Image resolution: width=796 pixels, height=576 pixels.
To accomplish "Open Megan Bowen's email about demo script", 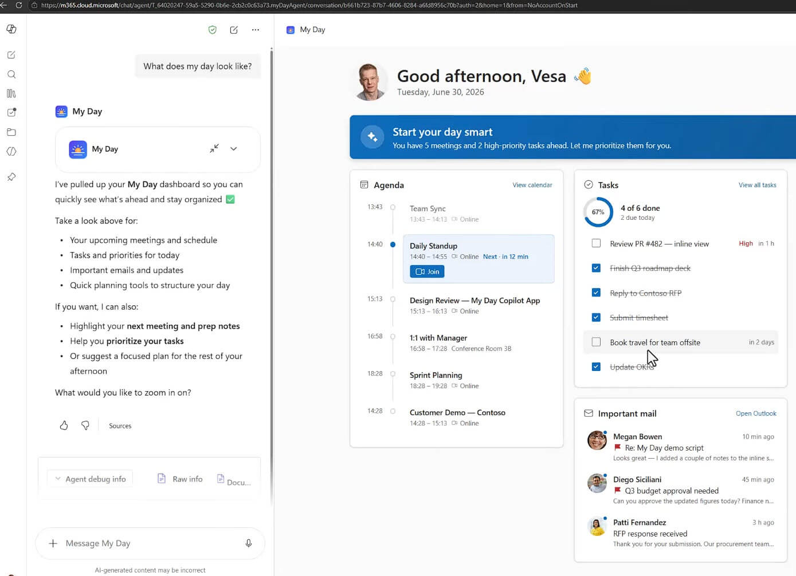I will click(x=680, y=447).
